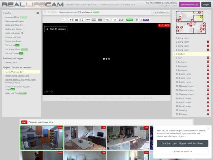Select the yellow highlighted camera on floor plan
This screenshot has height=160, width=213.
pos(201,17)
